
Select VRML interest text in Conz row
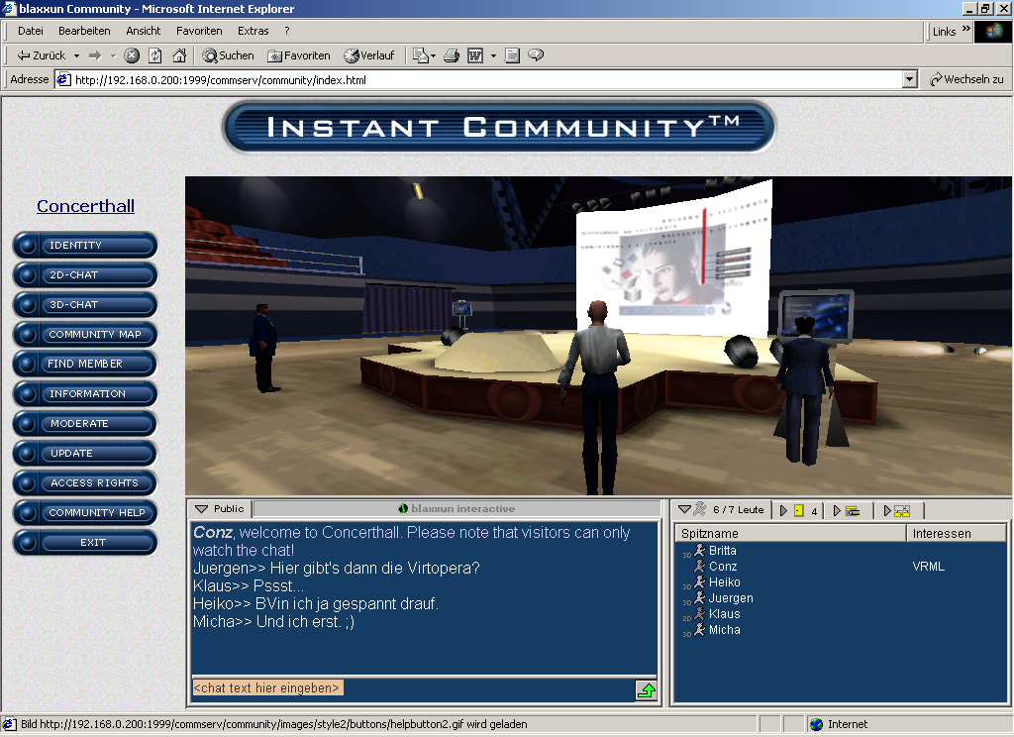point(928,567)
